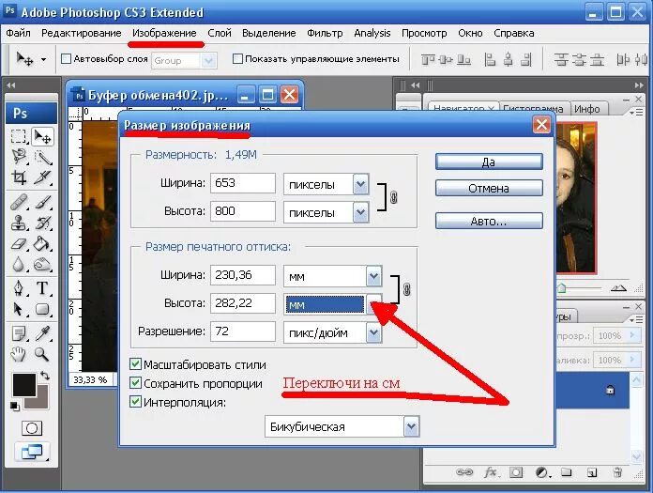Confirm the dialog with Да
Viewport: 653px width, 493px height.
pos(489,162)
